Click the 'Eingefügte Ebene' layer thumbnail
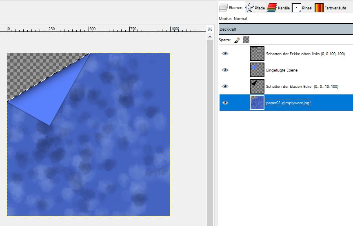 coord(257,70)
